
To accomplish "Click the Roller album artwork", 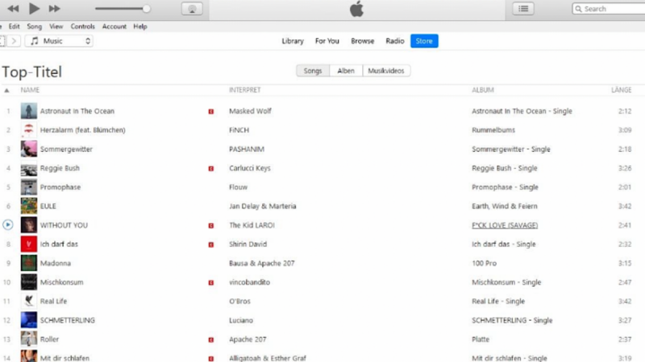I will [x=29, y=339].
